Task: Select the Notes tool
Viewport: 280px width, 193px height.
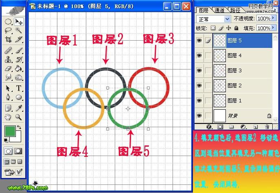Action: [x=8, y=108]
